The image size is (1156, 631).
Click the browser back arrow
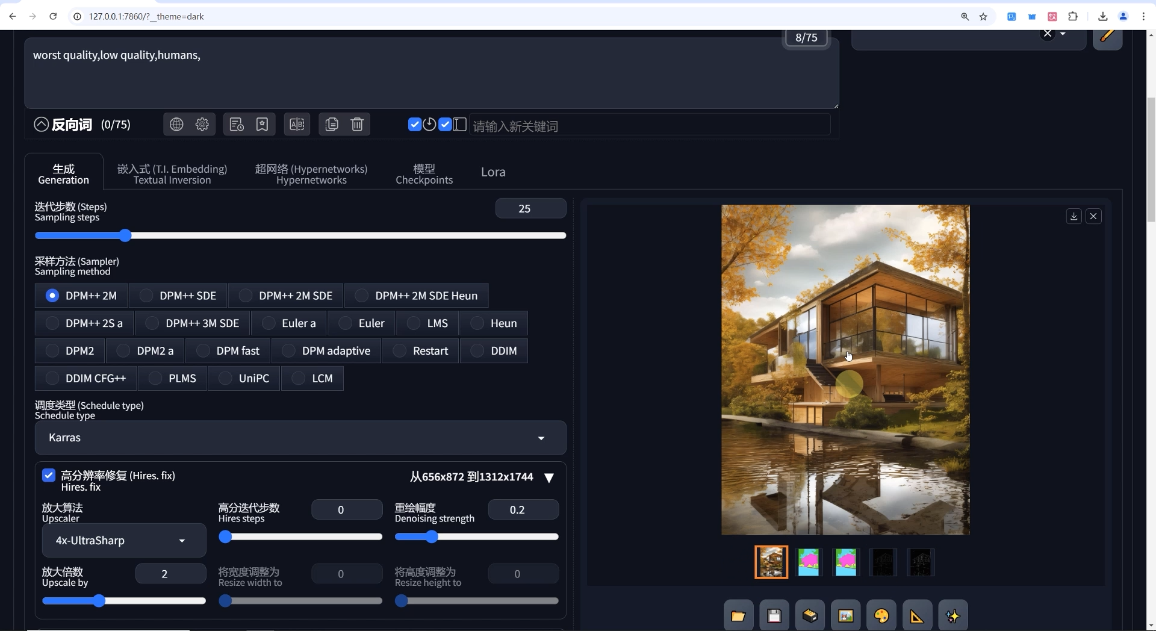[x=13, y=16]
